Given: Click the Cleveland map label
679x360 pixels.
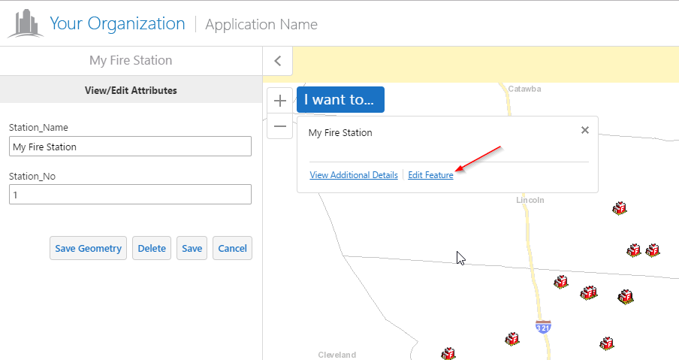Looking at the screenshot, I should point(337,355).
